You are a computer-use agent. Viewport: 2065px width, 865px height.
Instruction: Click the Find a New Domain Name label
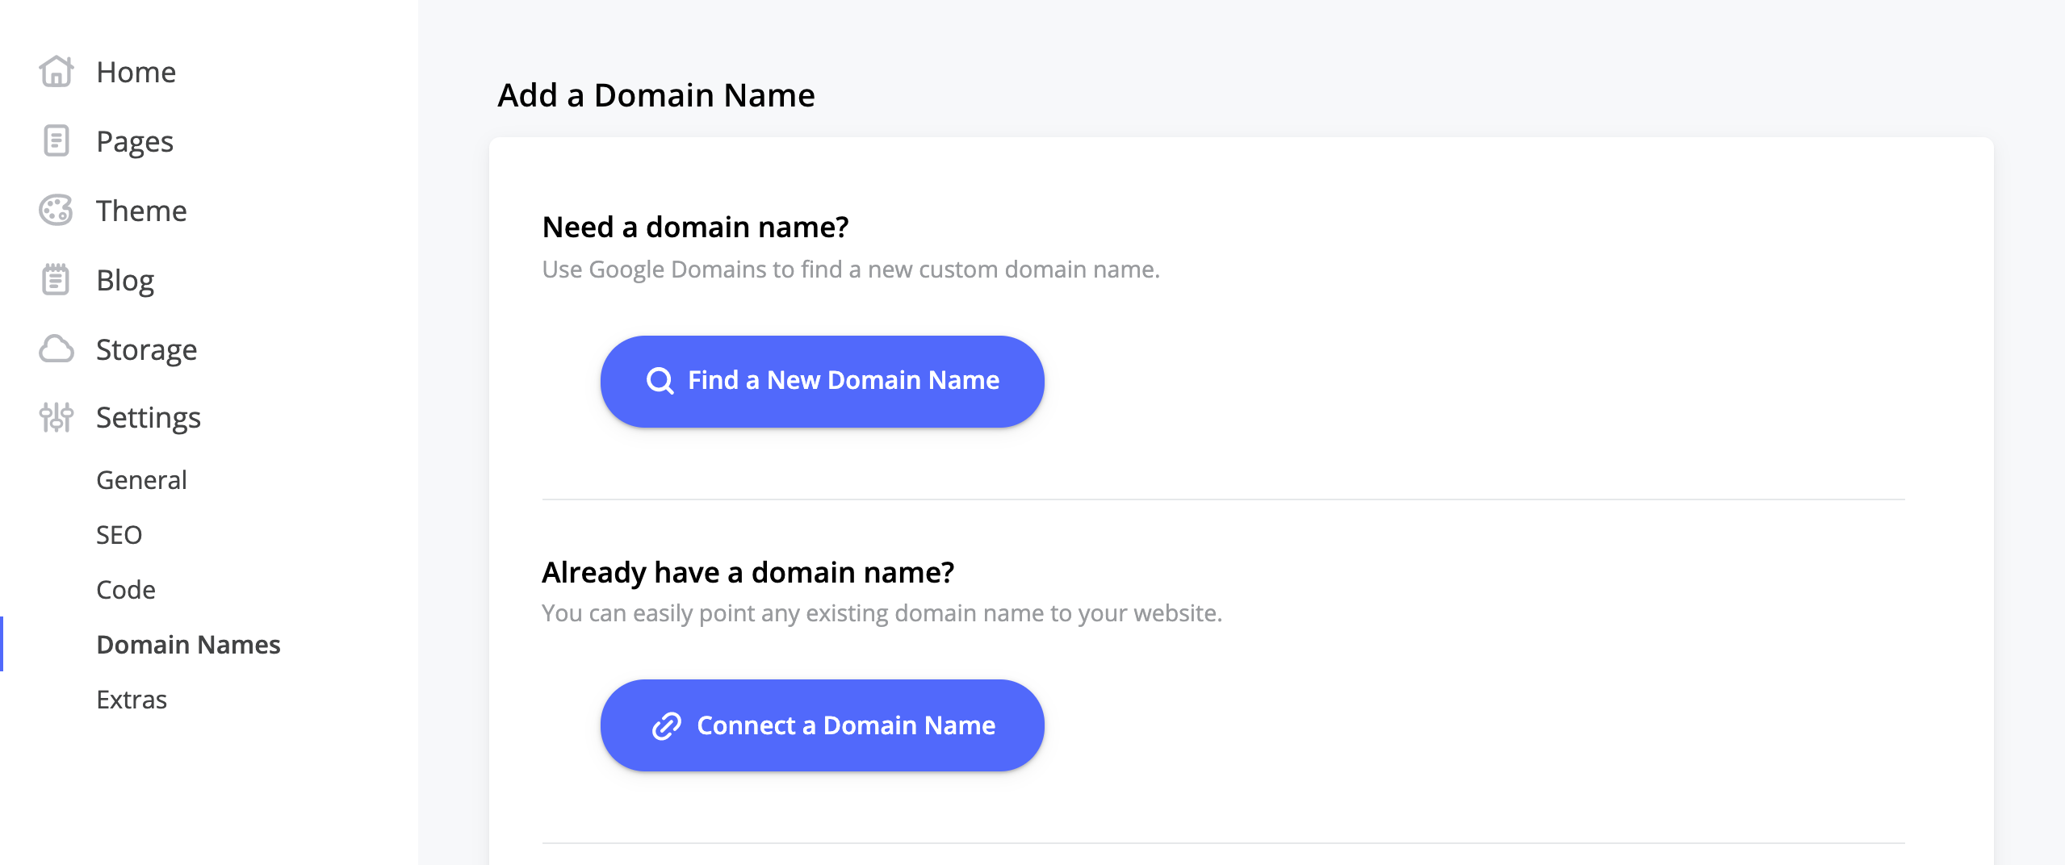coord(843,381)
